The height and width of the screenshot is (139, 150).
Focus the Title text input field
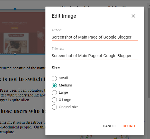(95, 56)
